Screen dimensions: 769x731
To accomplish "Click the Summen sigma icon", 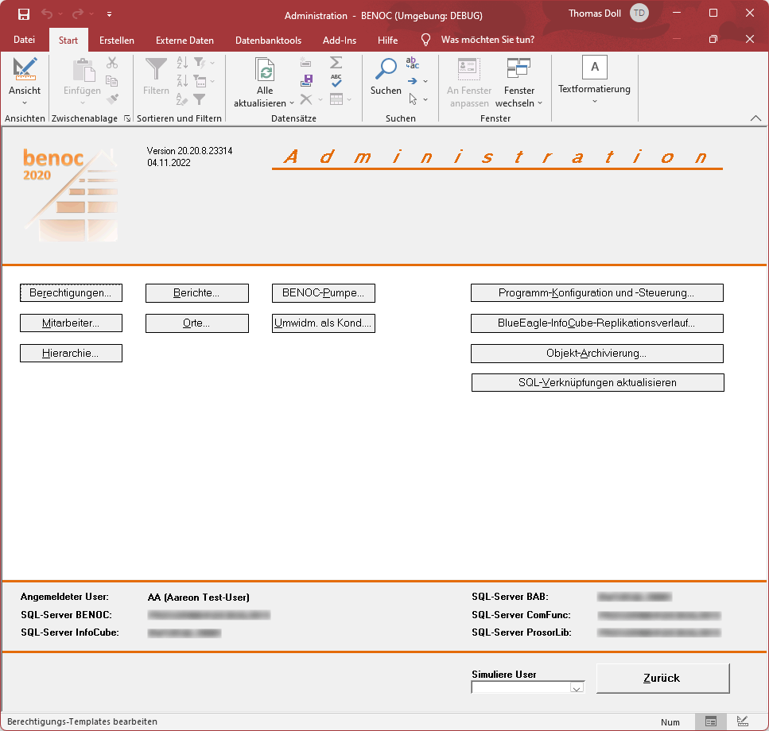I will tap(336, 62).
